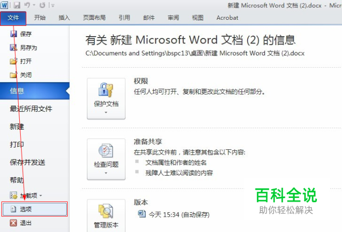
Task: Click the 权限 heading
Action: 141,81
